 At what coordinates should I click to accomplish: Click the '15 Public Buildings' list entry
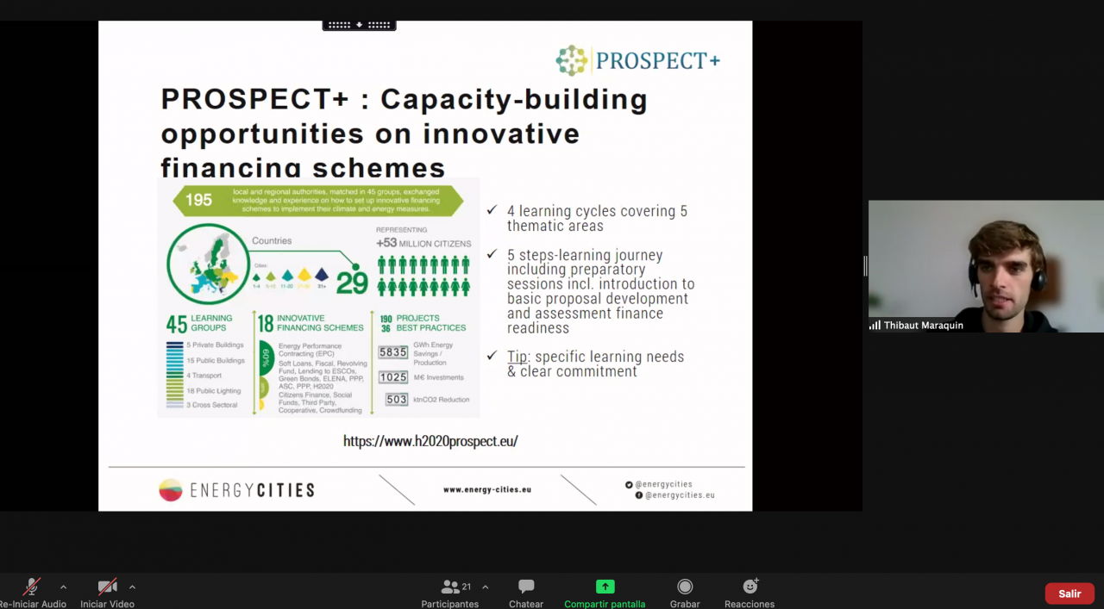[215, 360]
